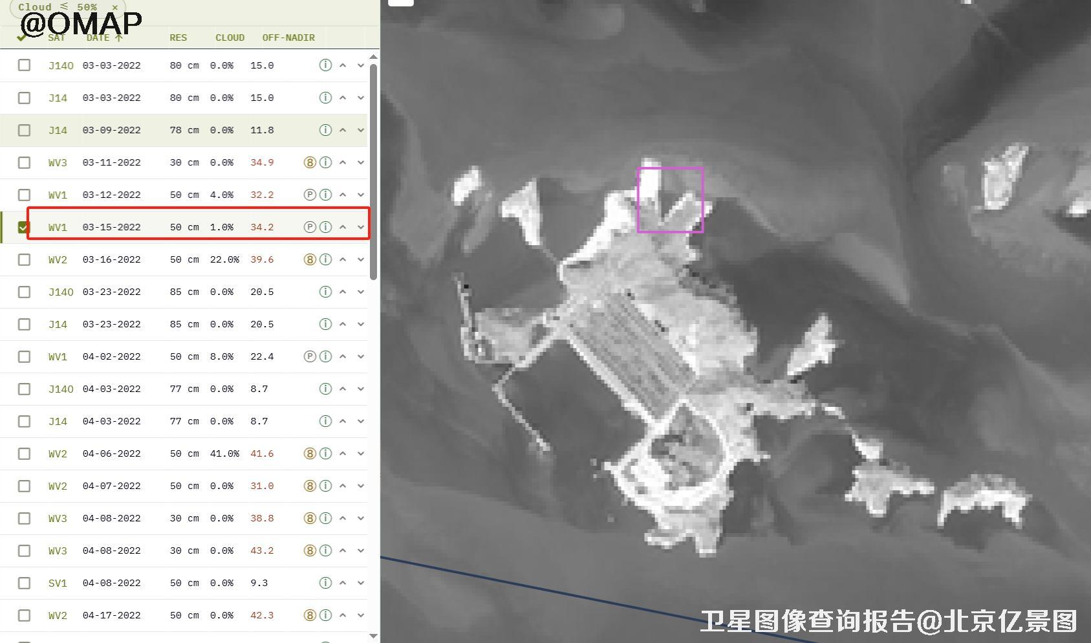Click the up chevron on WV2 03-16-2022 row
Image resolution: width=1091 pixels, height=643 pixels.
(343, 259)
